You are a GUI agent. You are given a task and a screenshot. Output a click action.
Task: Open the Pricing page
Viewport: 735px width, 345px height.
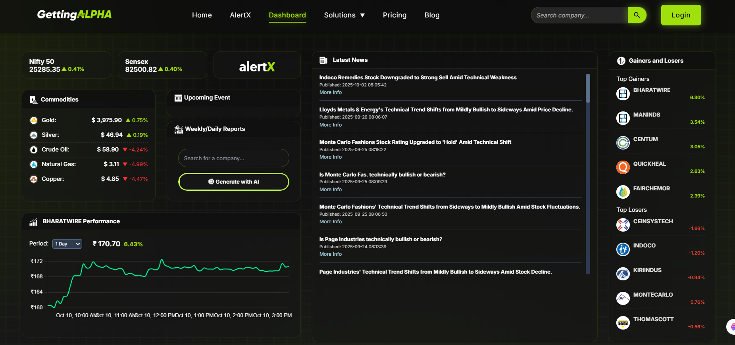394,15
